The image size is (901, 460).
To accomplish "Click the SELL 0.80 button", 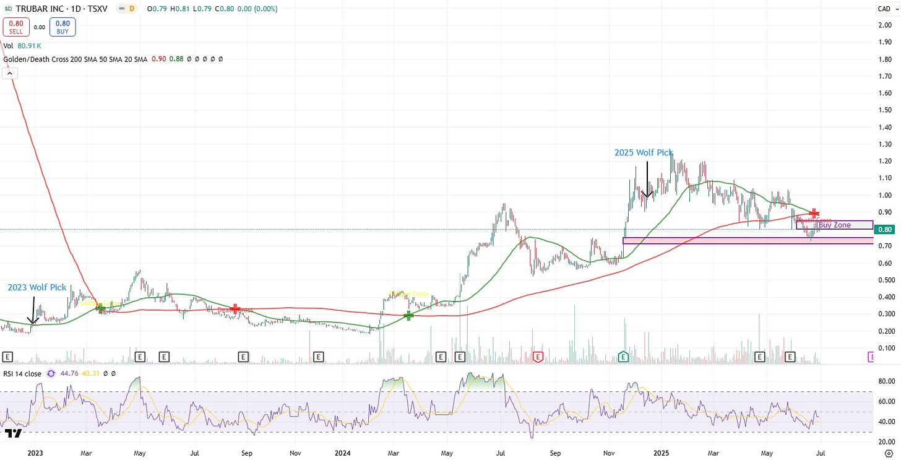I will tap(15, 27).
